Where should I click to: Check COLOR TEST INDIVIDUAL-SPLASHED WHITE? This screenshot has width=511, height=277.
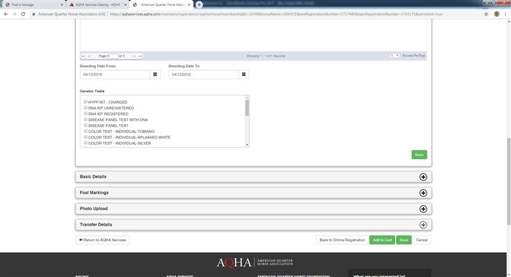[x=86, y=137]
